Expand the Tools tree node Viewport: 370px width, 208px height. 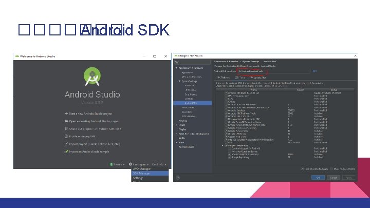[x=176, y=142]
